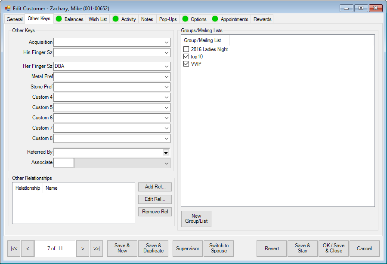Image resolution: width=387 pixels, height=264 pixels.
Task: Click the window icon in title bar
Action: click(8, 8)
